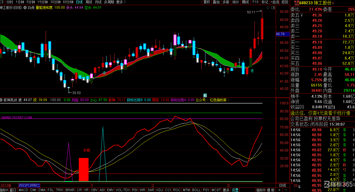Select the BOLL indicator tab
The image size is (355, 192).
(x=196, y=190)
